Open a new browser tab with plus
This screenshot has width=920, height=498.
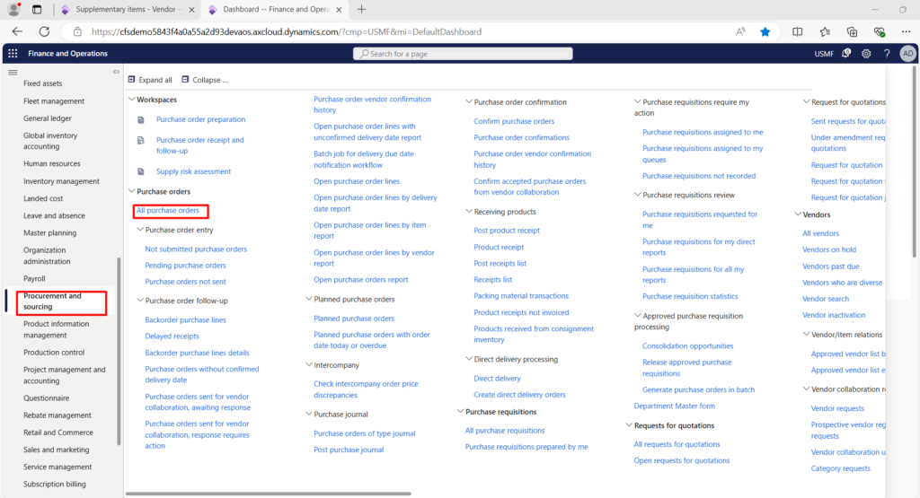point(361,9)
